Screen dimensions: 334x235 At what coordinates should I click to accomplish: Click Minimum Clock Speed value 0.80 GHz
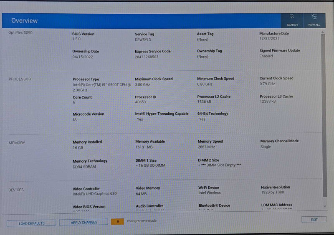[x=205, y=84]
